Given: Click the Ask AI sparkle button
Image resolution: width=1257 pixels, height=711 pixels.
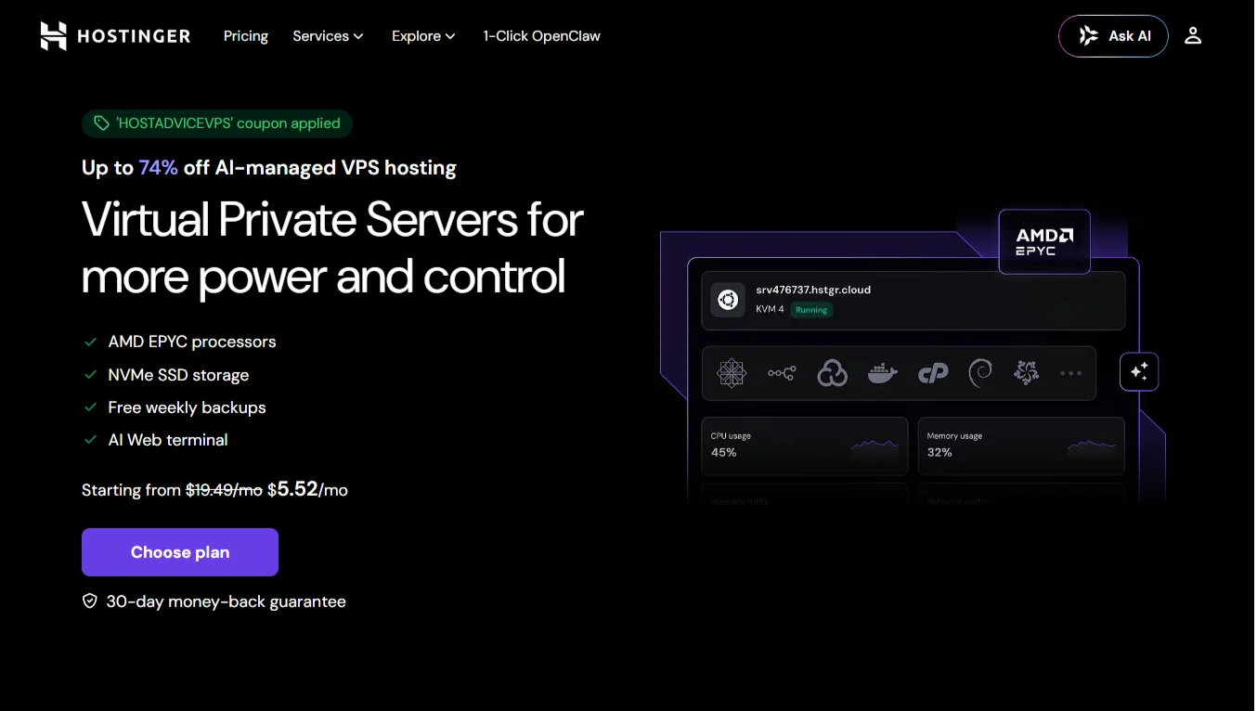Looking at the screenshot, I should coord(1113,36).
